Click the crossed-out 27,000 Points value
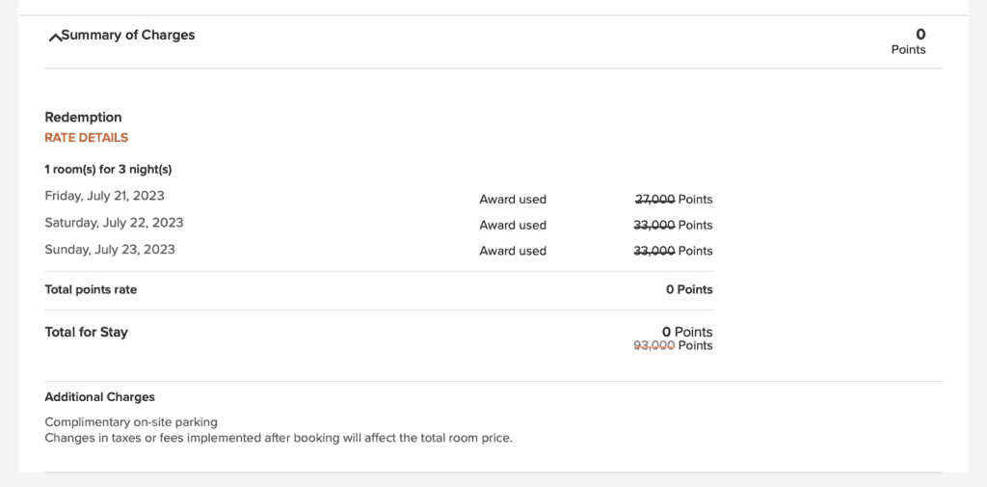Viewport: 987px width, 487px height. [x=674, y=200]
